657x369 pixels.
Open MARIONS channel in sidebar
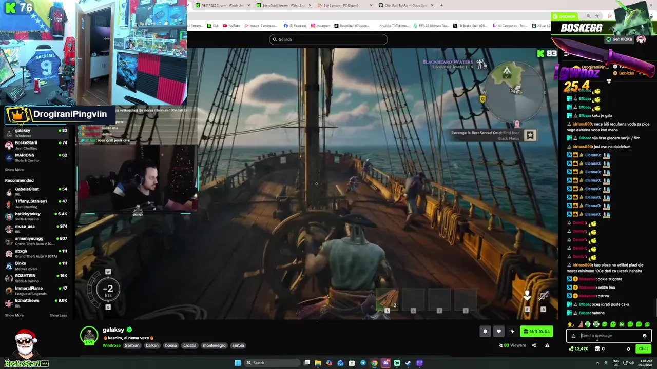pos(36,157)
